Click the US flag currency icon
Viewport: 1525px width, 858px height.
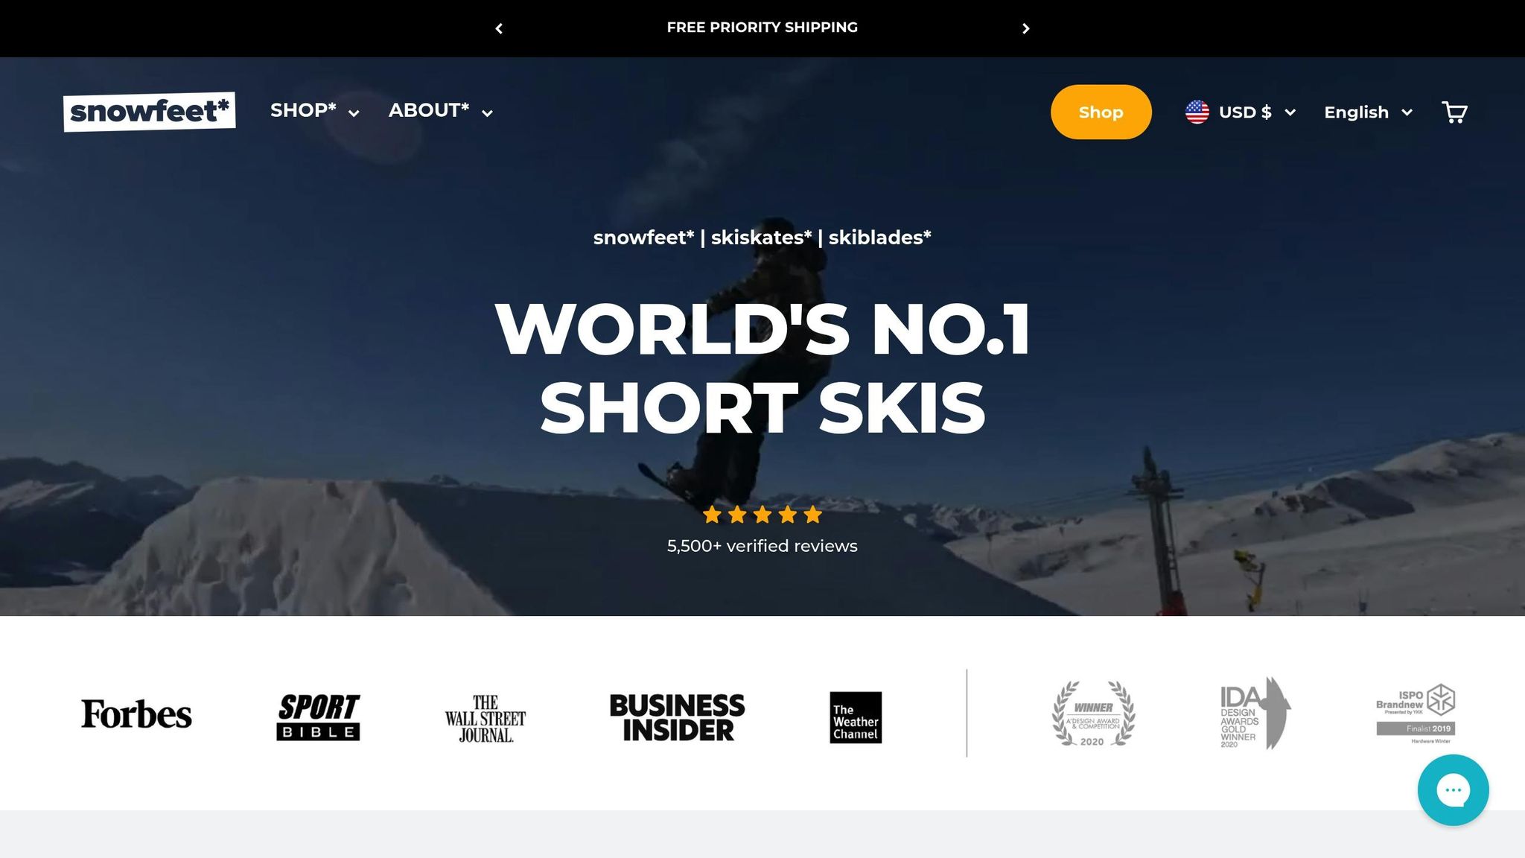click(1197, 112)
